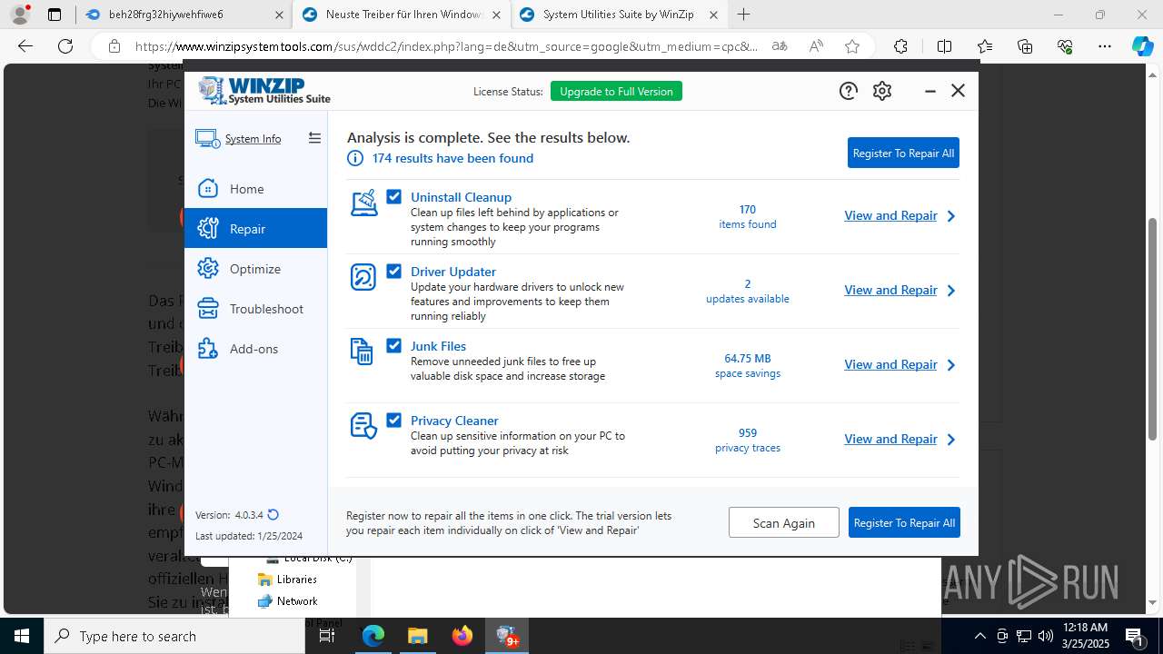The height and width of the screenshot is (654, 1163).
Task: Add page to favorites star icon
Action: tap(851, 46)
